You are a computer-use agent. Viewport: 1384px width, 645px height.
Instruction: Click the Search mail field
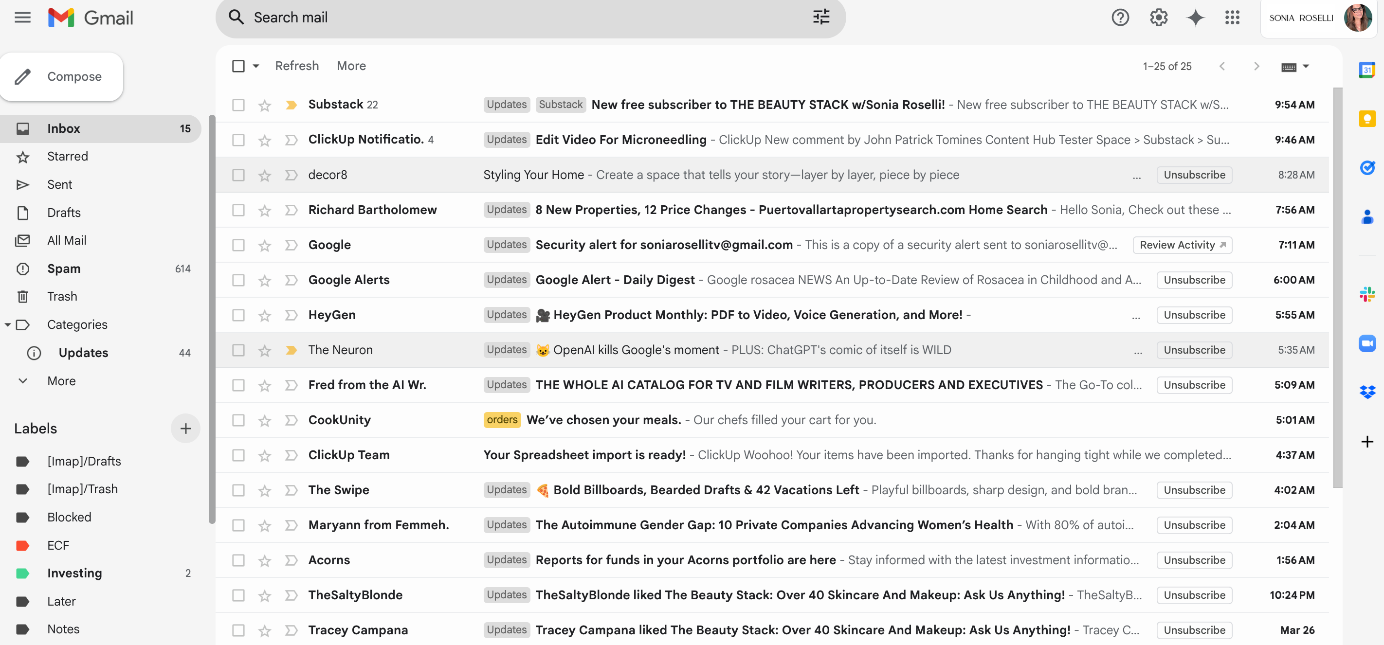pyautogui.click(x=484, y=18)
